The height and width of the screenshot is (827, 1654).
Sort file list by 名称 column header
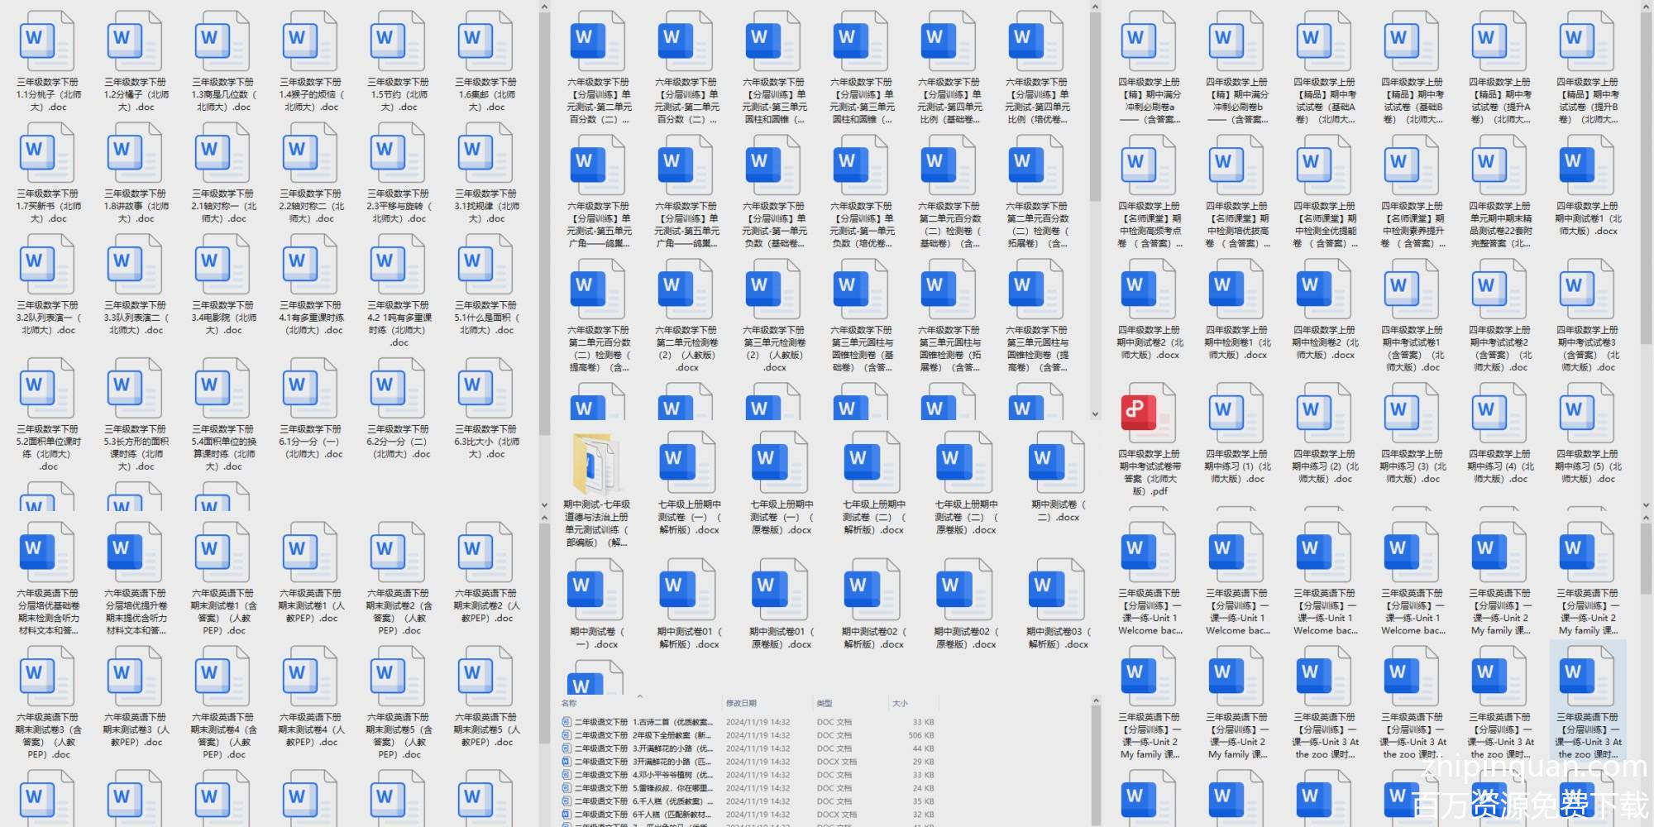pyautogui.click(x=570, y=704)
